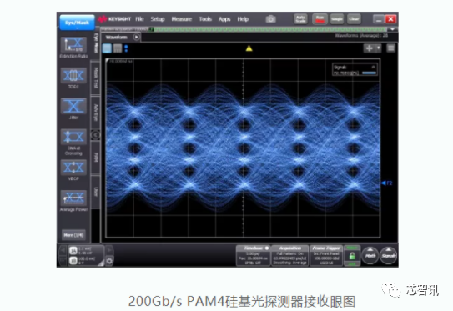The width and height of the screenshot is (453, 311).
Task: Toggle channel 1A on or off
Action: pyautogui.click(x=73, y=250)
